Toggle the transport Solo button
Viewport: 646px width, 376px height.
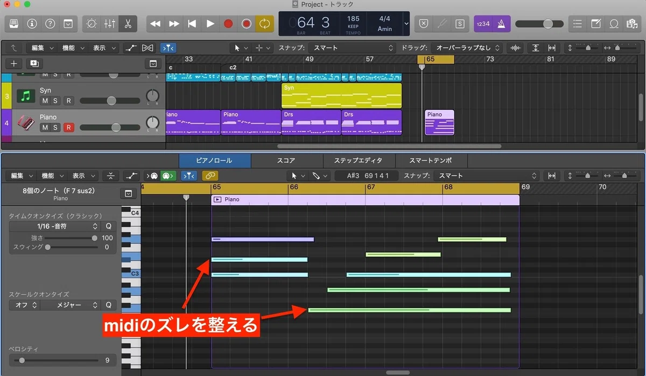pyautogui.click(x=459, y=24)
